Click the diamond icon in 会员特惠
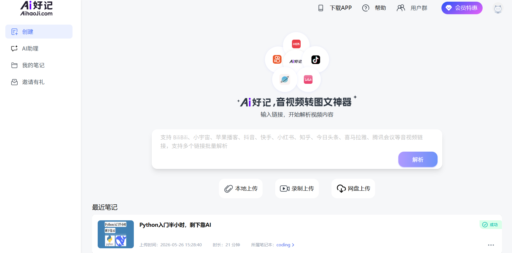Image resolution: width=512 pixels, height=253 pixels. point(449,8)
